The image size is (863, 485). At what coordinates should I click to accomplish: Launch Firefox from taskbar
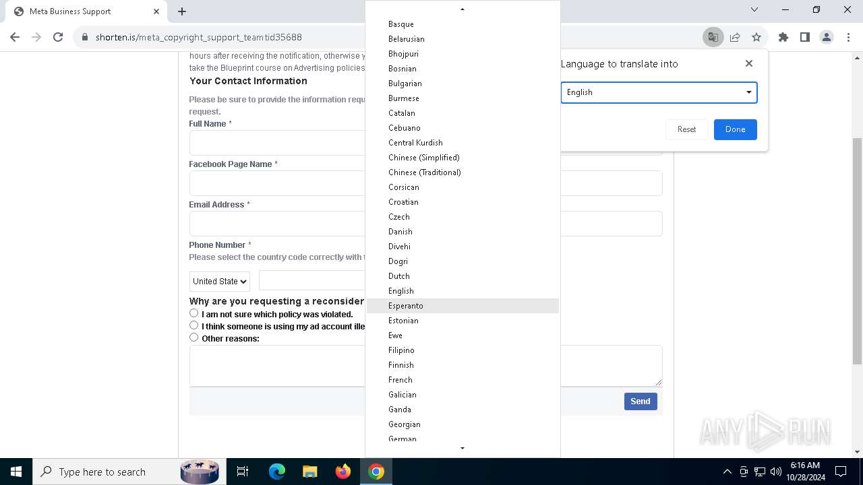(x=343, y=472)
